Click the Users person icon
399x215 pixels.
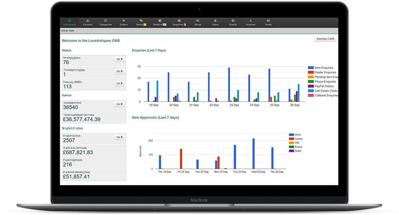(x=215, y=20)
